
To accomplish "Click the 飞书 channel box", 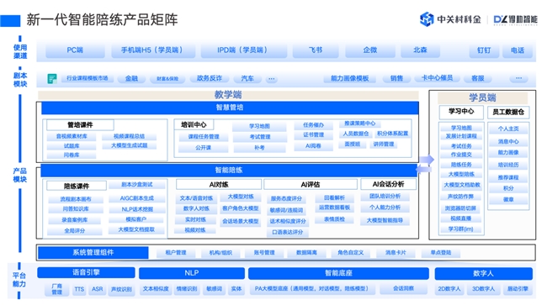I will tap(316, 50).
